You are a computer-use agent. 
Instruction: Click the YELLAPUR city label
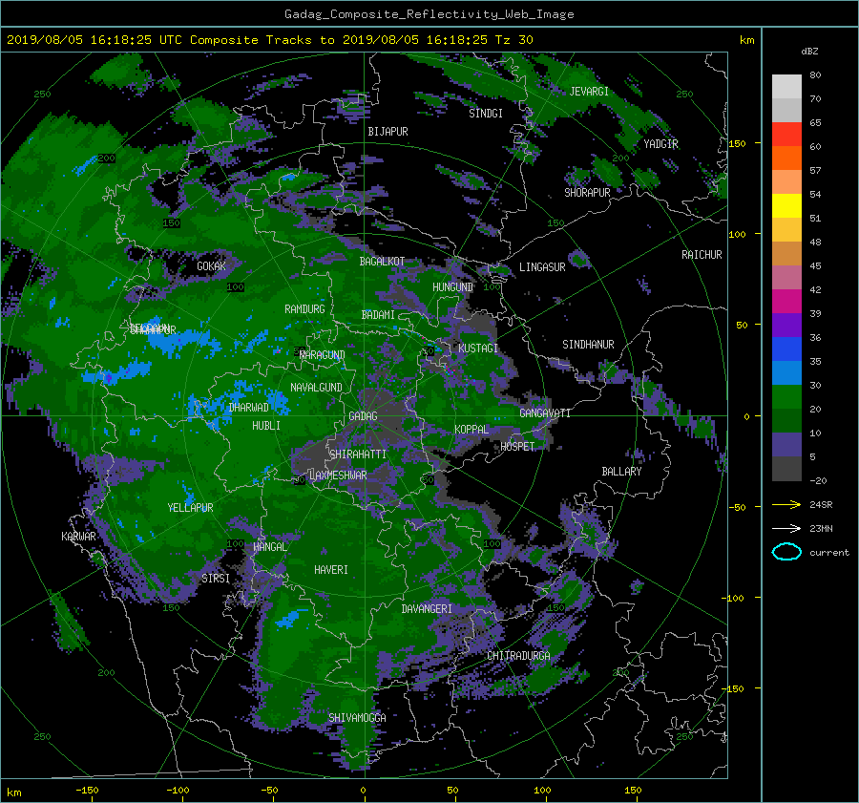(190, 508)
